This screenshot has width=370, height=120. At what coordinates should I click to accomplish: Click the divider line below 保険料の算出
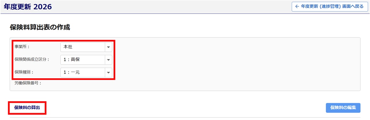[x=185, y=117]
